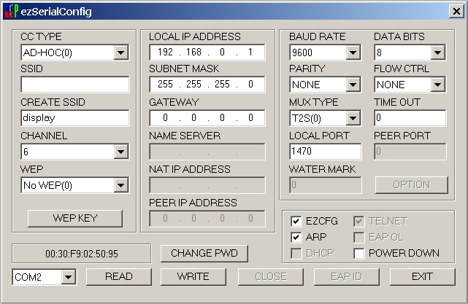Click the TIME OUT input field
Screen dimensions: 468x304
(x=410, y=118)
